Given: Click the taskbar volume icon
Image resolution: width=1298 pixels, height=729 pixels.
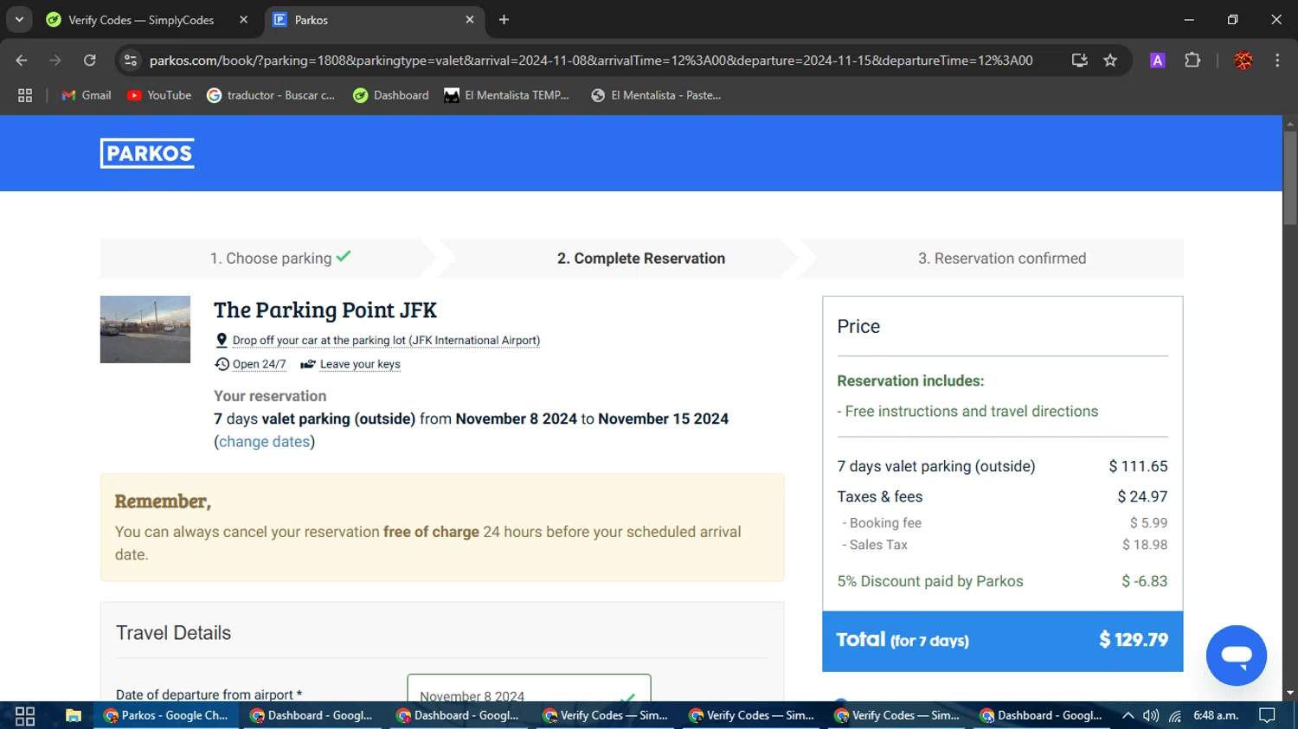Looking at the screenshot, I should coord(1151,715).
